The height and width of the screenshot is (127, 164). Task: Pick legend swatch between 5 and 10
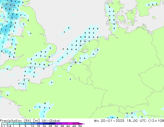(x=28, y=124)
